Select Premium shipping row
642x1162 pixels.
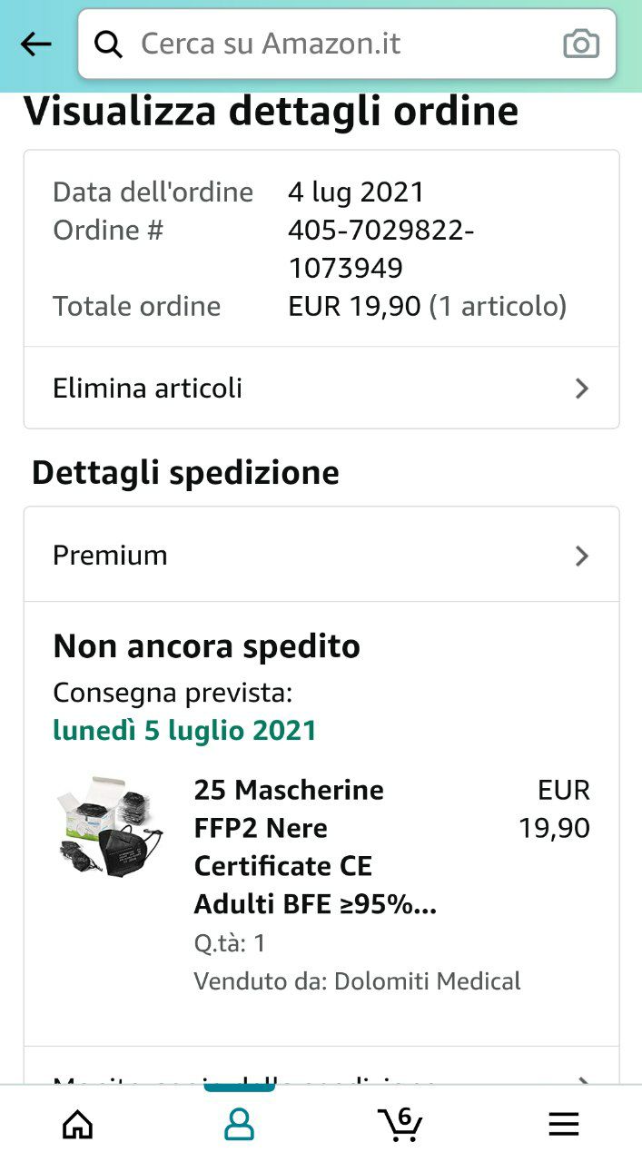pyautogui.click(x=321, y=555)
